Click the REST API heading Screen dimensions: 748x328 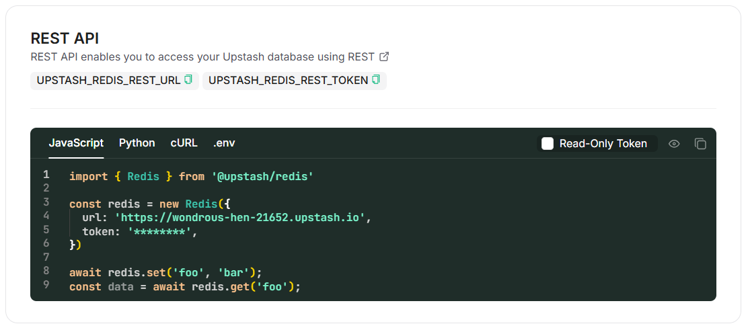click(x=65, y=38)
